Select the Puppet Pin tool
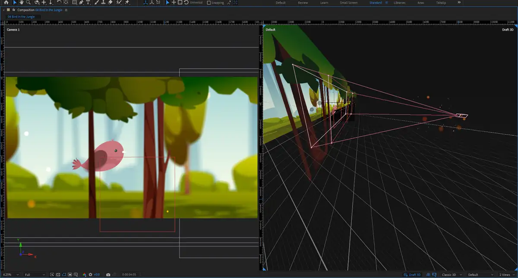This screenshot has width=518, height=278. [x=127, y=3]
